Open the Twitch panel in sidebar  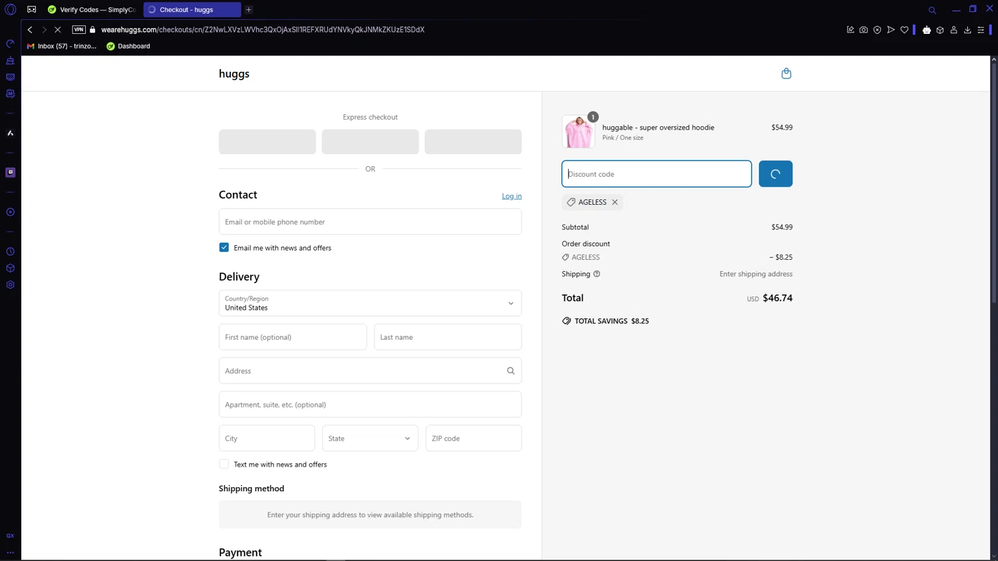coord(10,172)
